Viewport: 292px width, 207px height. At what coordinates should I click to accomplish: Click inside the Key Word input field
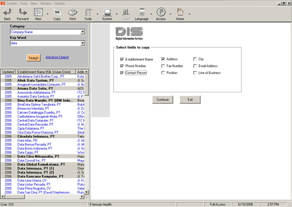point(46,43)
